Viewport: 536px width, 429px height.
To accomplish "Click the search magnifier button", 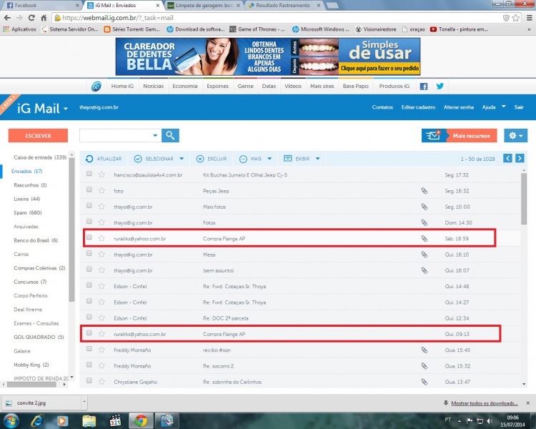I will (x=170, y=135).
